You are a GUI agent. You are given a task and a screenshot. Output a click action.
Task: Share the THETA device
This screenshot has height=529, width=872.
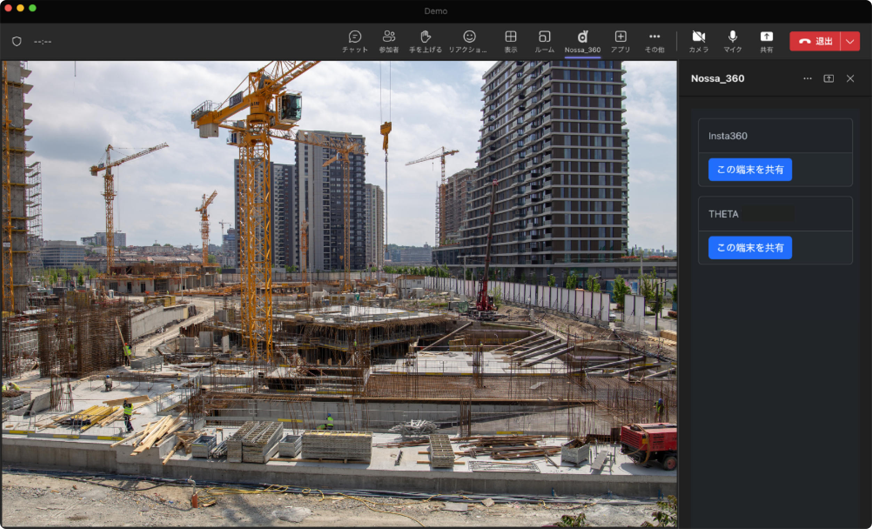point(750,248)
